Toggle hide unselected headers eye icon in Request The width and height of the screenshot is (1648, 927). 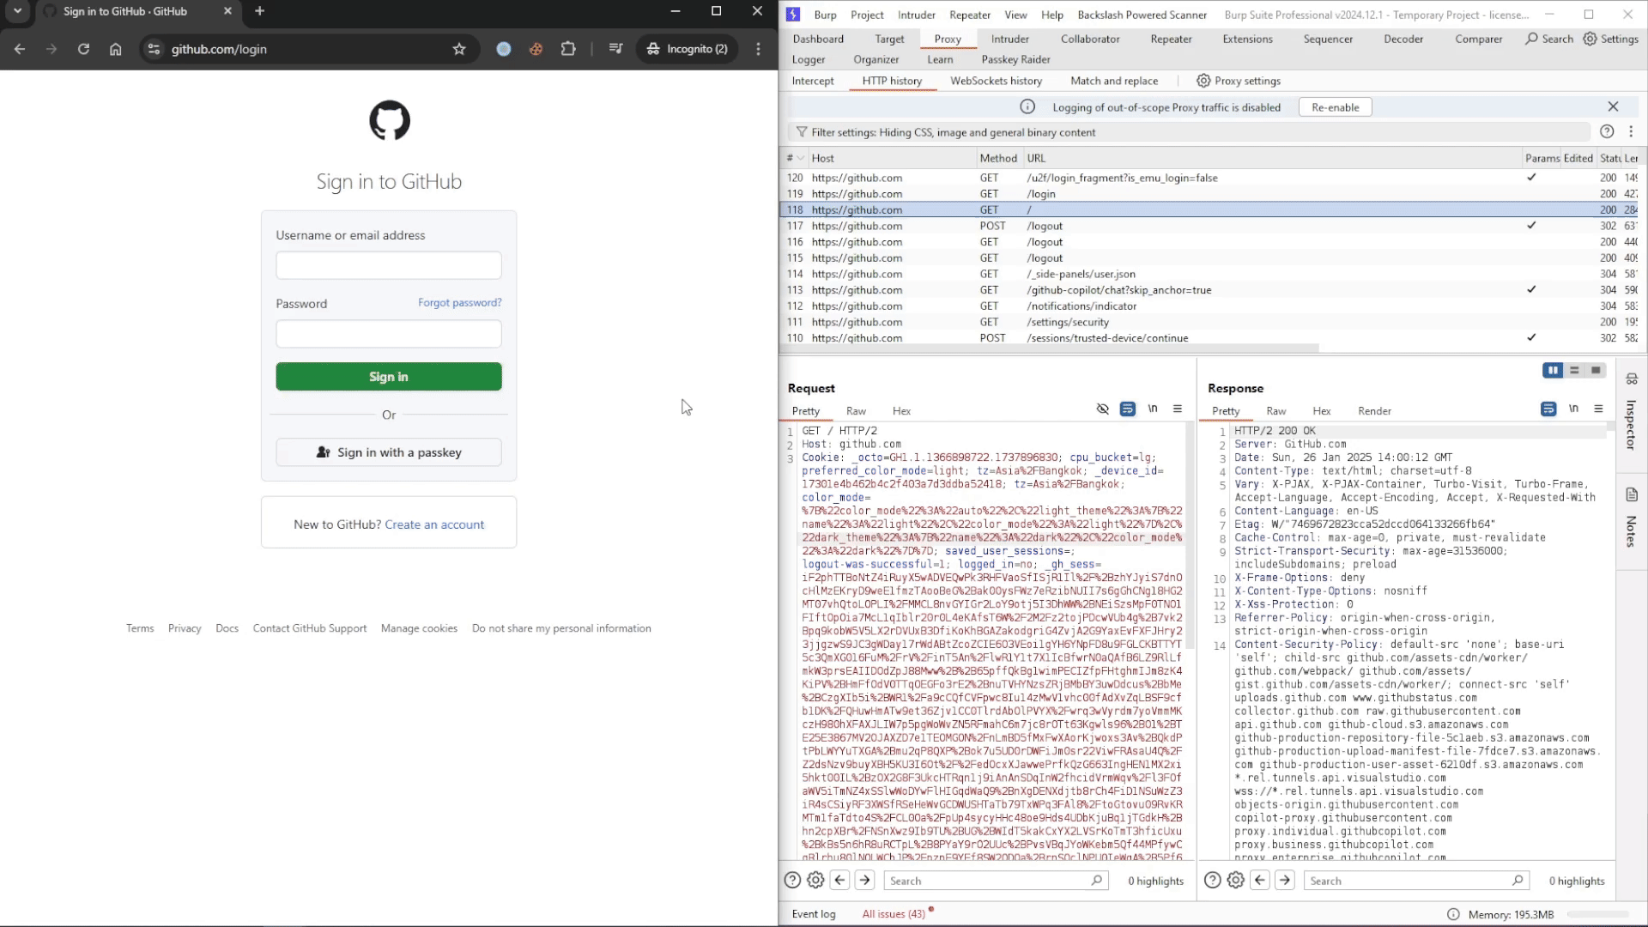[x=1103, y=409]
